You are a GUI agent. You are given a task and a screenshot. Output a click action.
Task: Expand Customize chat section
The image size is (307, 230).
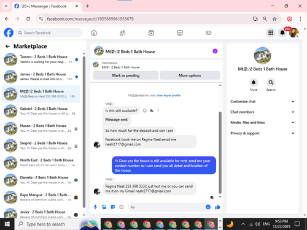pos(262,101)
